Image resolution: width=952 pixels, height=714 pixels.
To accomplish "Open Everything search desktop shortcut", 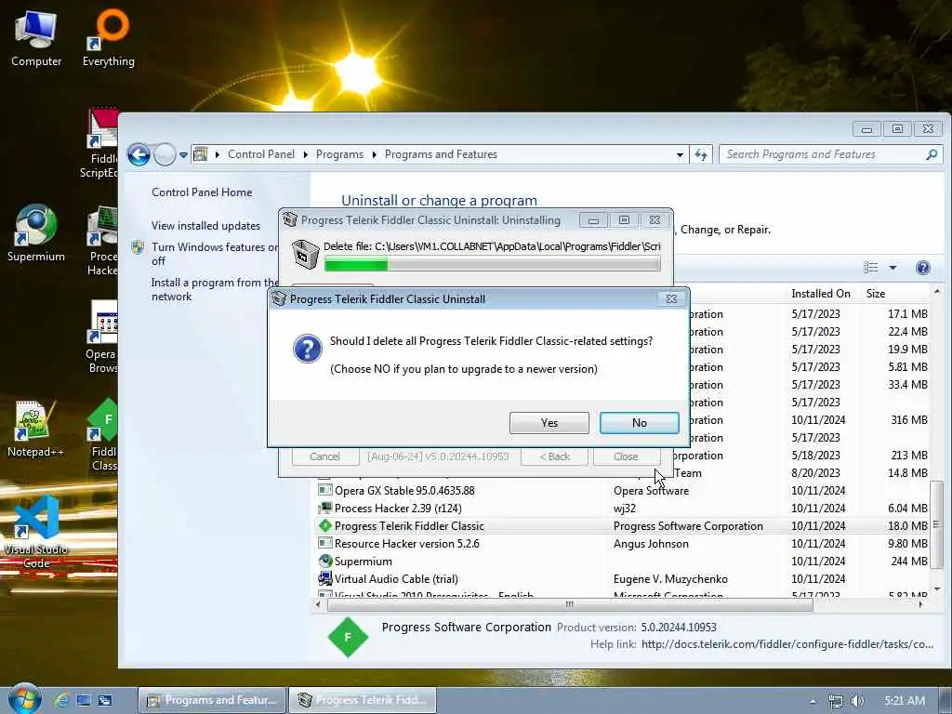I will (109, 37).
